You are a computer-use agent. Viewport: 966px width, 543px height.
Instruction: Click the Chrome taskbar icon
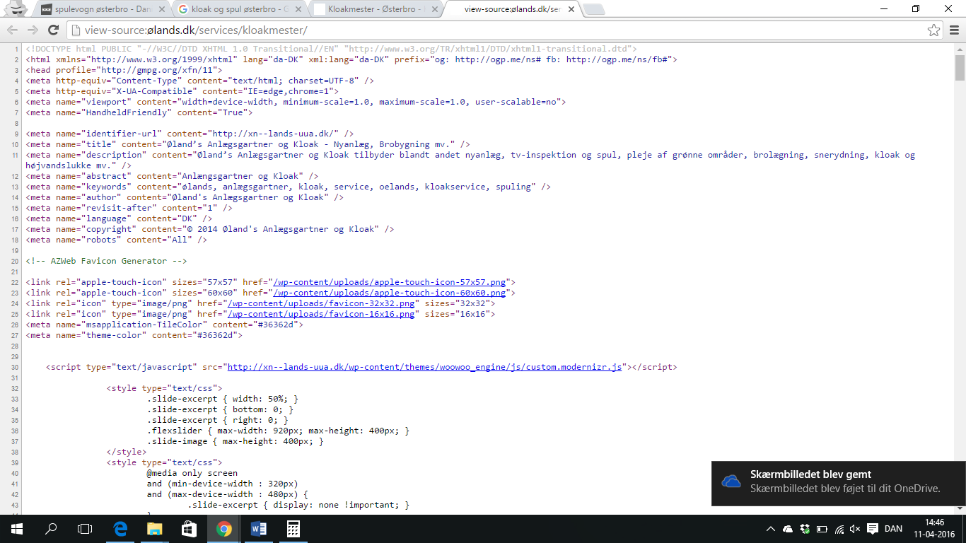(223, 529)
